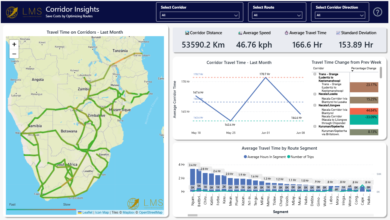Click the Average Speed truck icon
The width and height of the screenshot is (390, 220).
240,33
